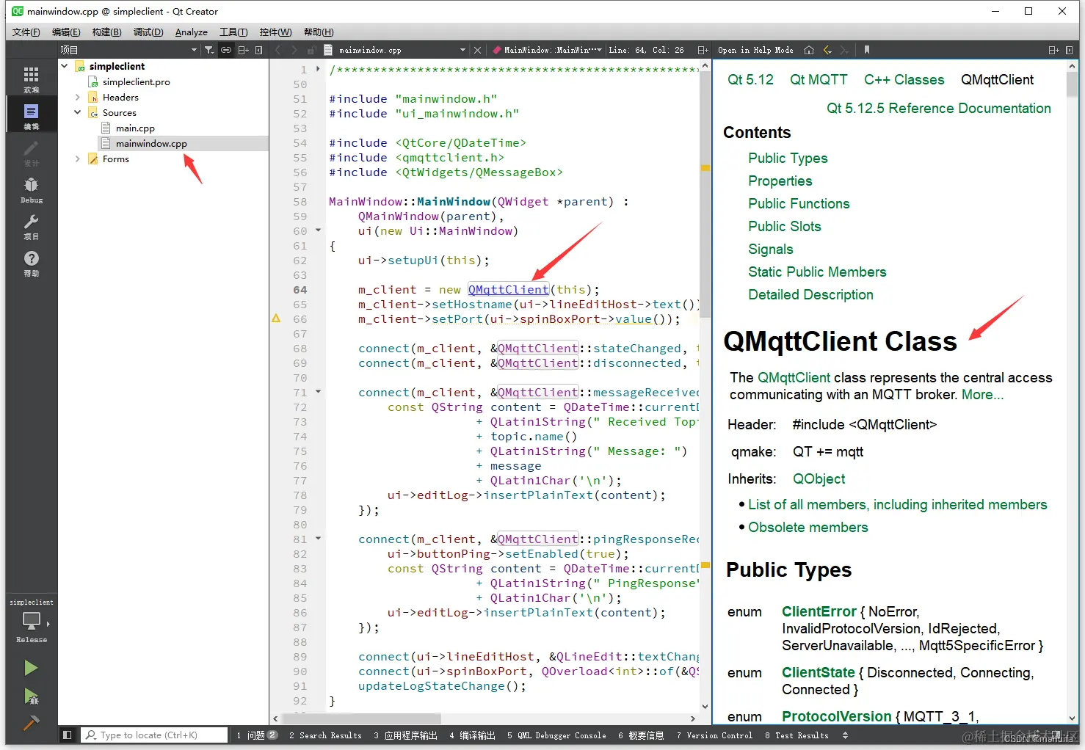Close the help side panel

pyautogui.click(x=1069, y=50)
